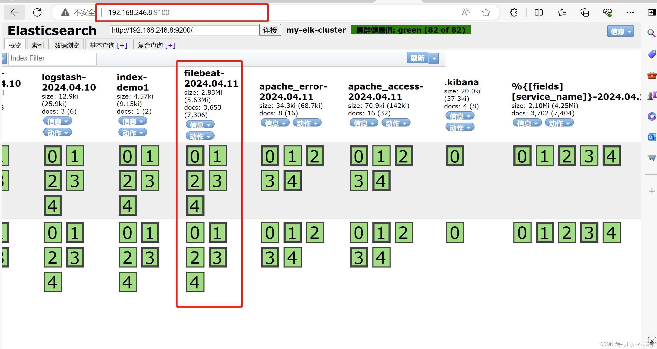
Task: Open 动作 dropdown for .kibana index
Action: tap(460, 127)
